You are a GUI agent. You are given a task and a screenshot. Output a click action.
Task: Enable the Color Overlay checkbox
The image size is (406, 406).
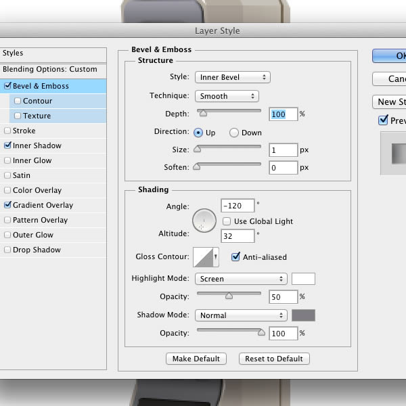pyautogui.click(x=7, y=190)
